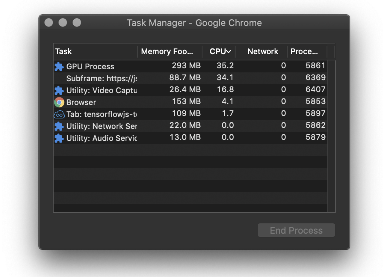
Task: Click the Audio Service puzzle icon
Action: point(59,138)
